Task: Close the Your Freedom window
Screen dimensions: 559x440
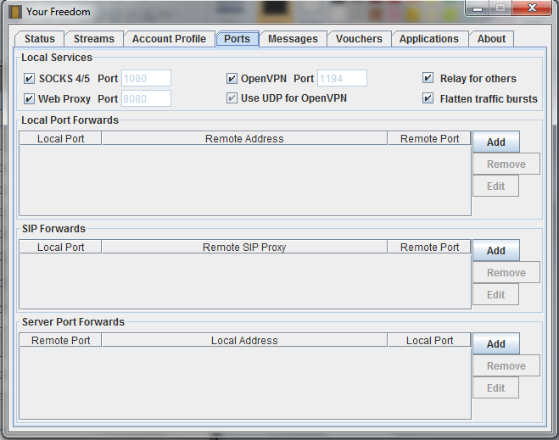Action: (532, 8)
